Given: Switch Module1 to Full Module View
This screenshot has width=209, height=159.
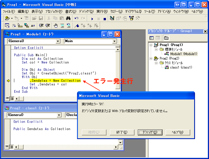Looking at the screenshot, I should pyautogui.click(x=12, y=99).
